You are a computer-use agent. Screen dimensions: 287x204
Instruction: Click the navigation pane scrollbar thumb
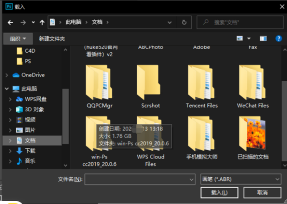coord(65,116)
